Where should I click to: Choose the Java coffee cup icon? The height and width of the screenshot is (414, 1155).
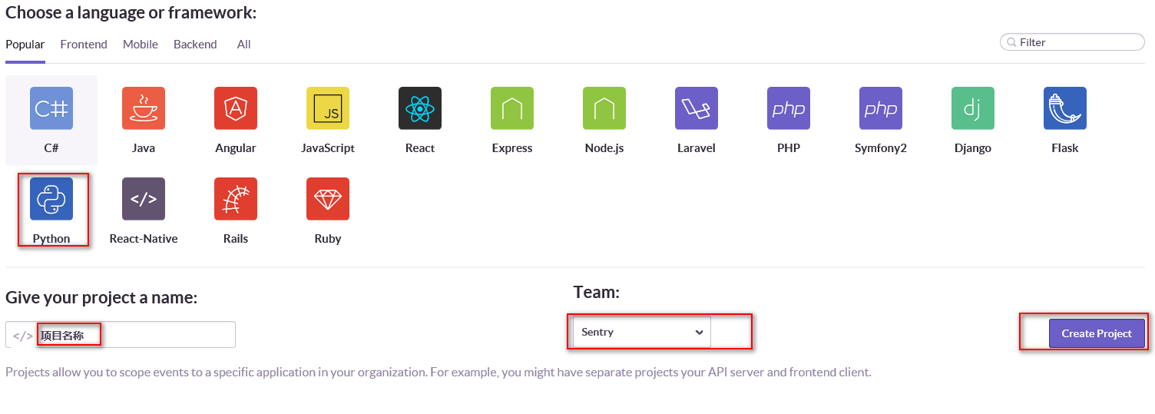pyautogui.click(x=144, y=108)
